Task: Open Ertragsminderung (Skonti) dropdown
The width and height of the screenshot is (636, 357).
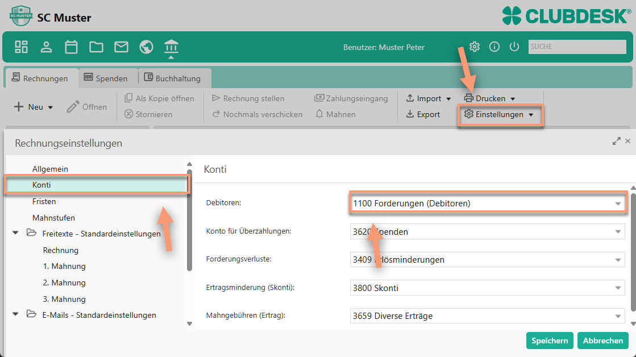Action: tap(618, 288)
